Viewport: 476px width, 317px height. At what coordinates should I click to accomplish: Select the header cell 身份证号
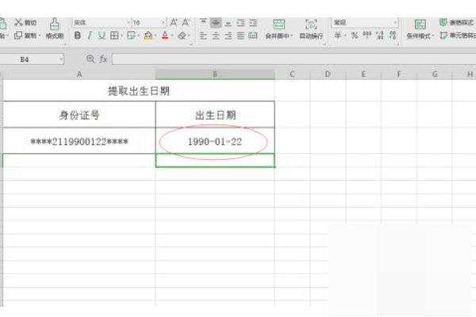[79, 115]
